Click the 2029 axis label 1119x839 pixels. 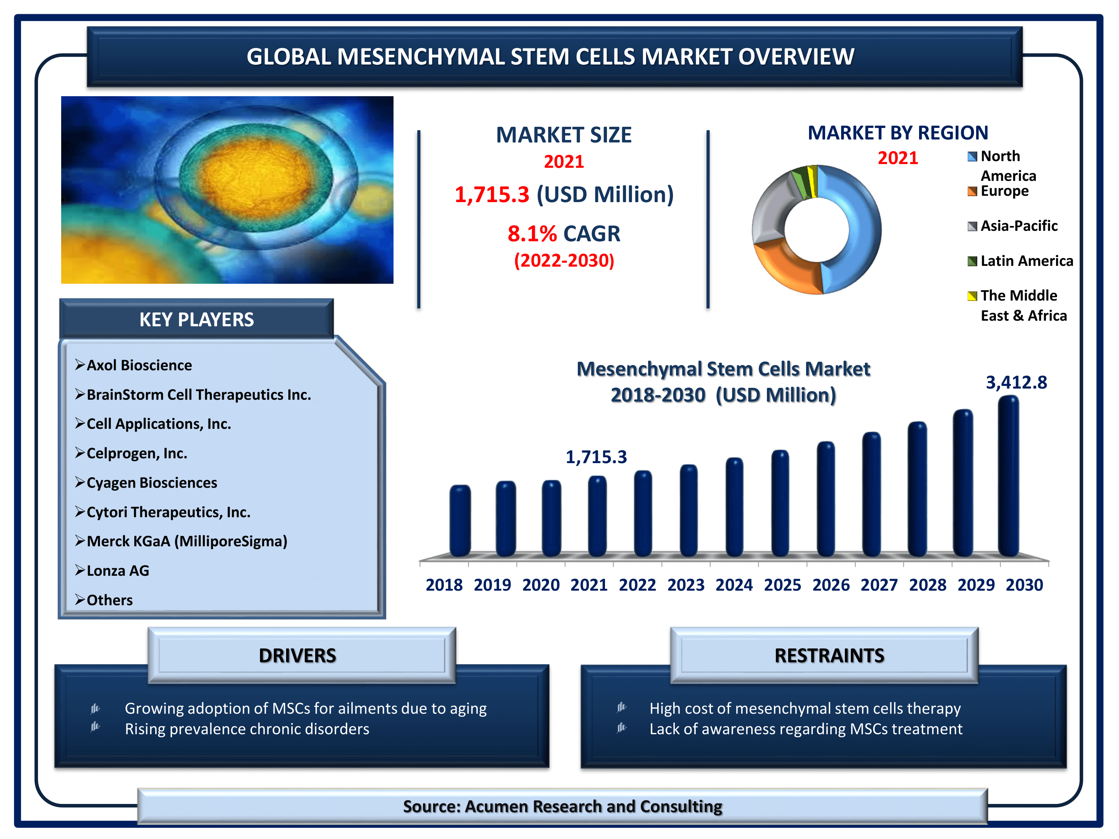pyautogui.click(x=976, y=585)
